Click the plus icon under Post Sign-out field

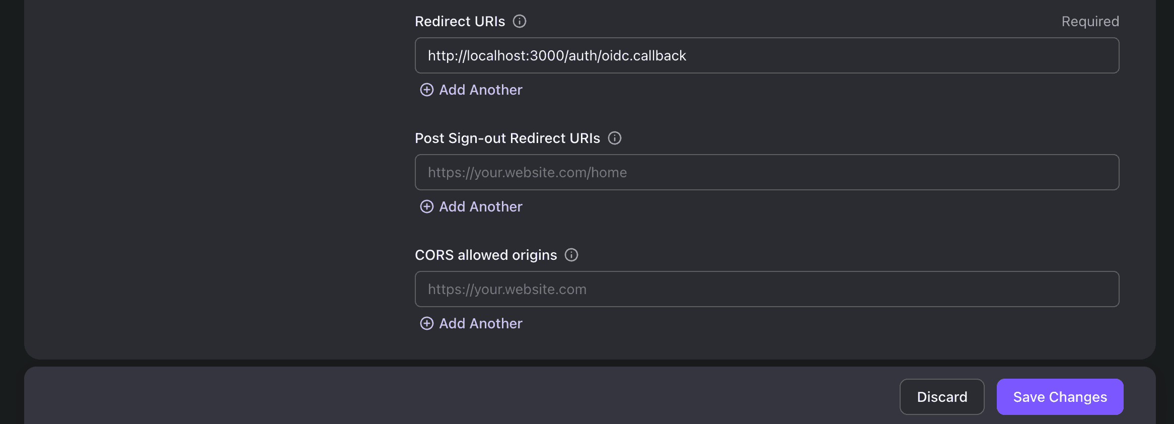pos(427,206)
